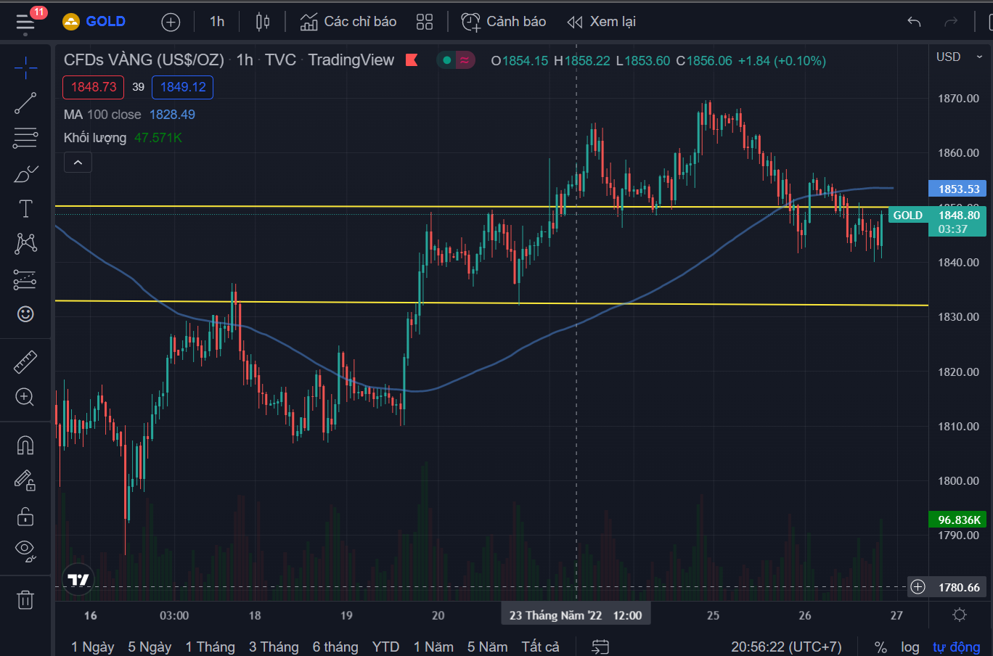Toggle stay in drawing mode
Viewport: 993px width, 656px height.
pyautogui.click(x=25, y=480)
